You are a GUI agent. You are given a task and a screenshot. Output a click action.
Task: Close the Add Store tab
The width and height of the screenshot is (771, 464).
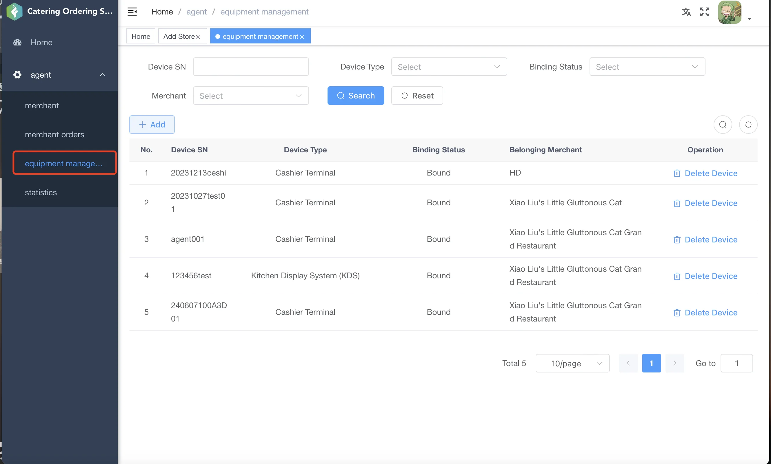point(198,37)
